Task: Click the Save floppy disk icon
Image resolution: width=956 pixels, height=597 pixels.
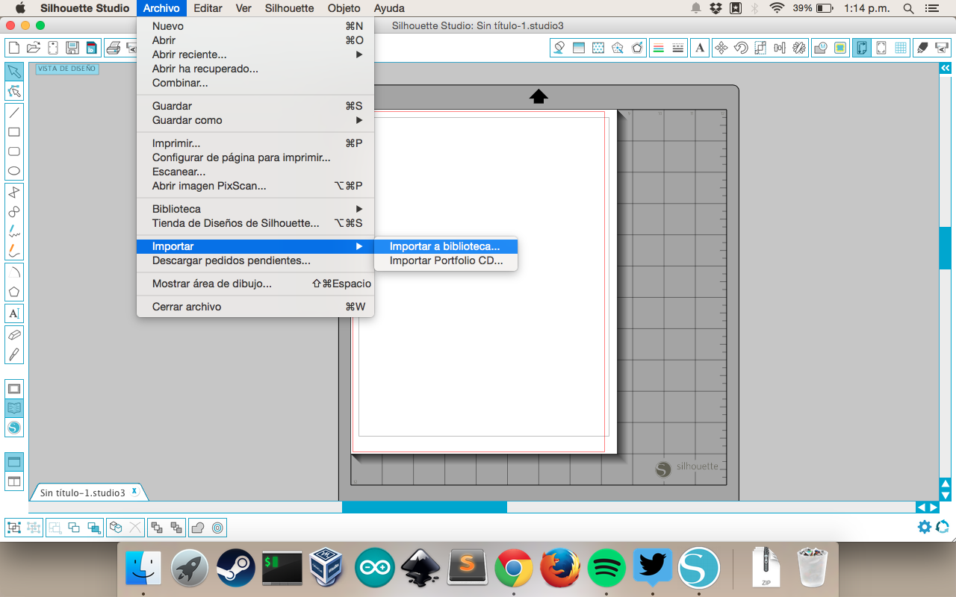Action: (x=72, y=48)
